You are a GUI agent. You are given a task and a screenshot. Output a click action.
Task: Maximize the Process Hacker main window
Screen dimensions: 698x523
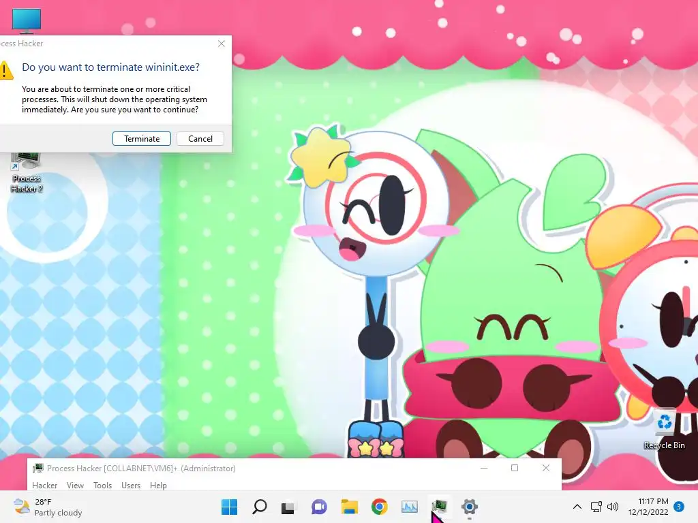[515, 468]
